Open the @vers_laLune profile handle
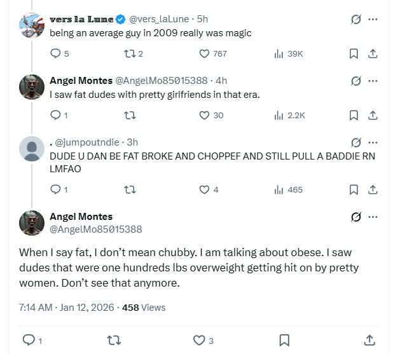Viewport: 400px width, 354px height. click(x=159, y=19)
